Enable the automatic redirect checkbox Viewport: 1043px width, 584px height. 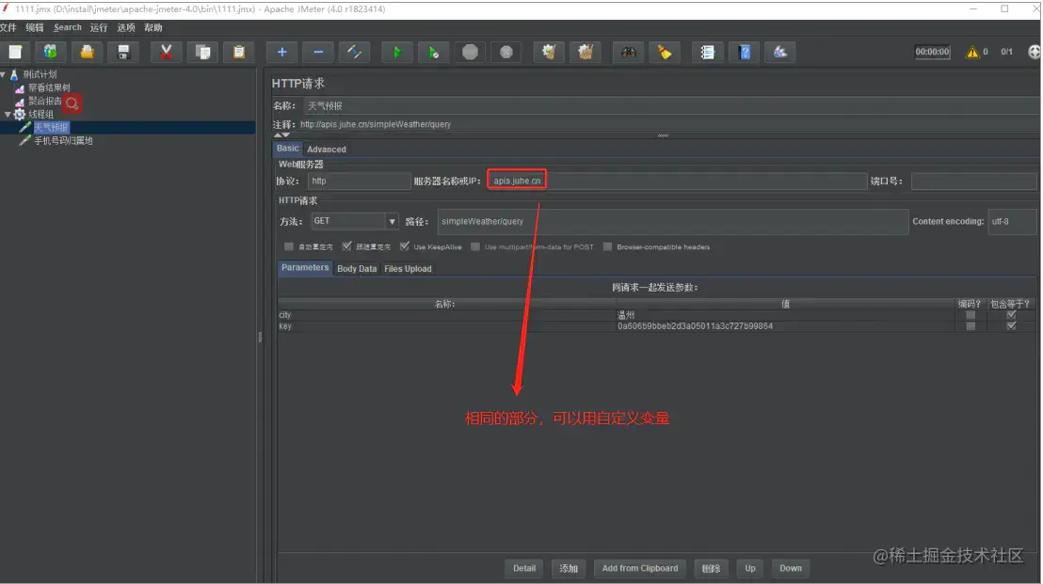289,246
